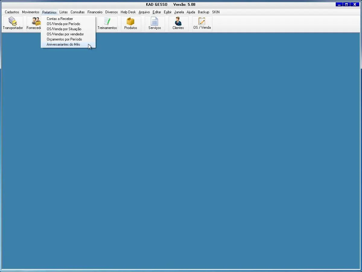Expand the Financeiro menu
Screen dimensions: 362x272
click(x=95, y=12)
